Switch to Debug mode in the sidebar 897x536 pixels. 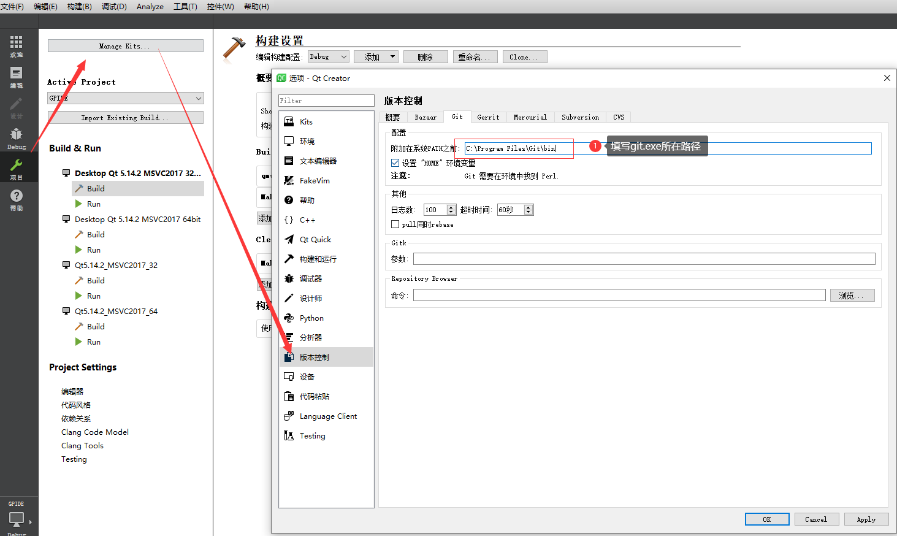pyautogui.click(x=17, y=139)
